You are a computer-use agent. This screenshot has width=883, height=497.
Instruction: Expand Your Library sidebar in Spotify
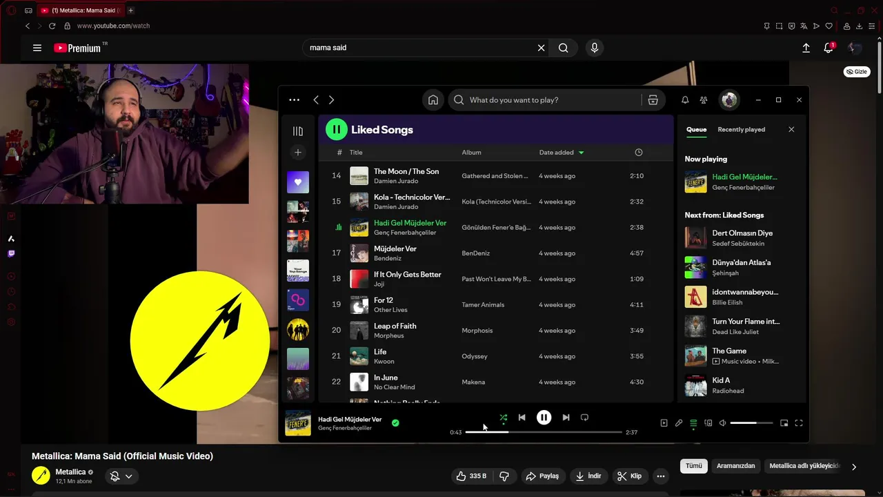[x=298, y=131]
